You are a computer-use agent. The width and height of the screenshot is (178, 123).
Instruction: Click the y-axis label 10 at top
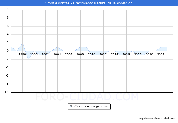pos(7,9)
